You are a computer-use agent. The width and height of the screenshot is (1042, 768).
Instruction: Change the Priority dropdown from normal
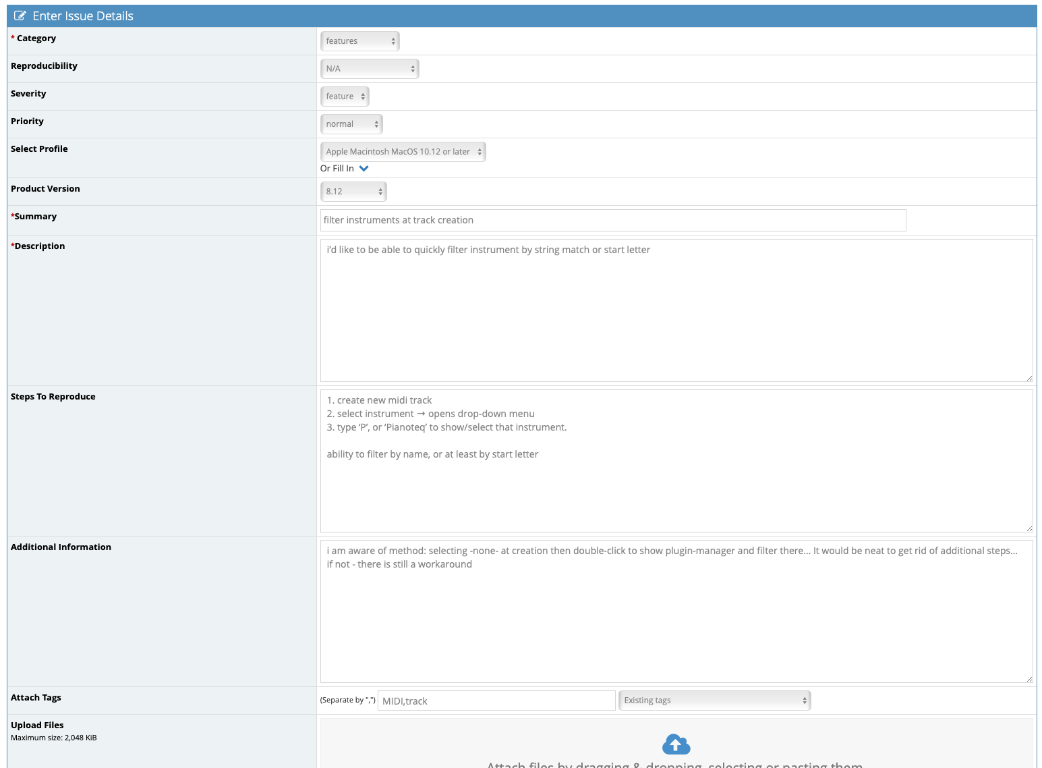351,124
